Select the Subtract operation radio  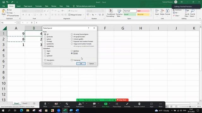pyautogui.click(x=45, y=56)
